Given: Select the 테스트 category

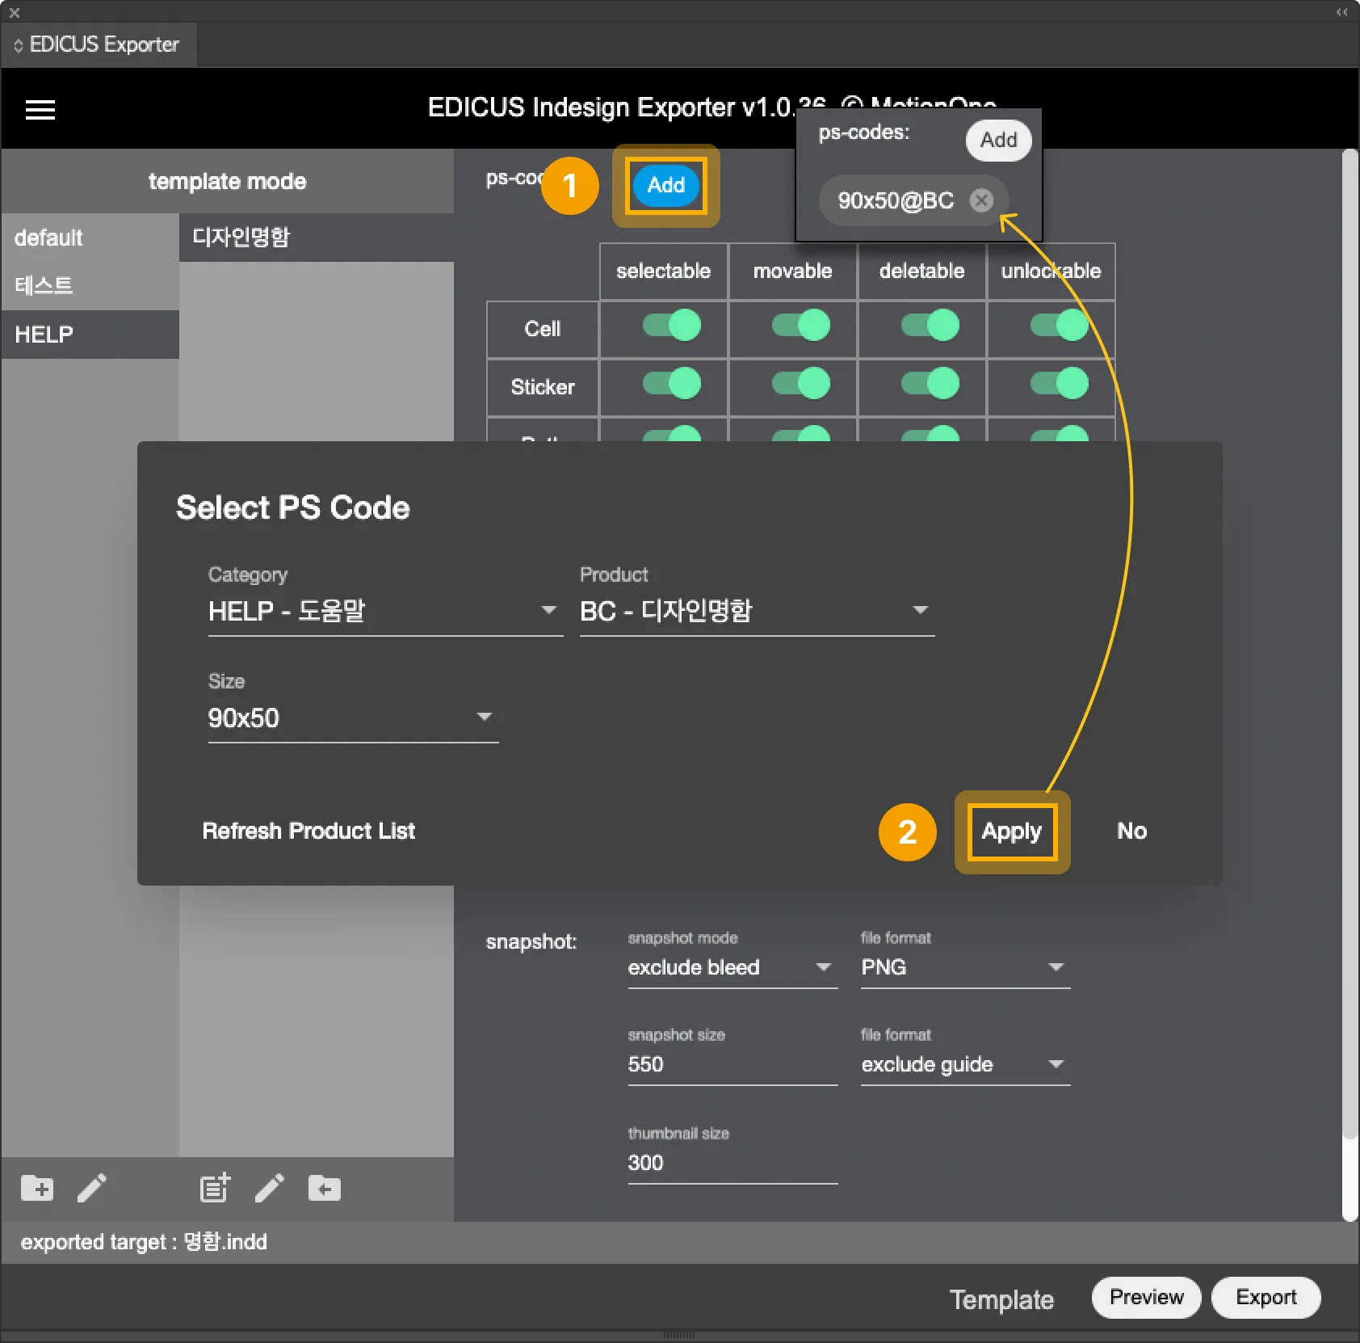Looking at the screenshot, I should click(90, 286).
